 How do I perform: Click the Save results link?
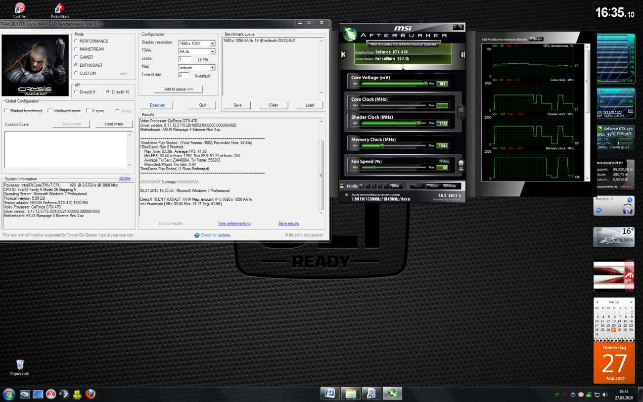pos(289,223)
